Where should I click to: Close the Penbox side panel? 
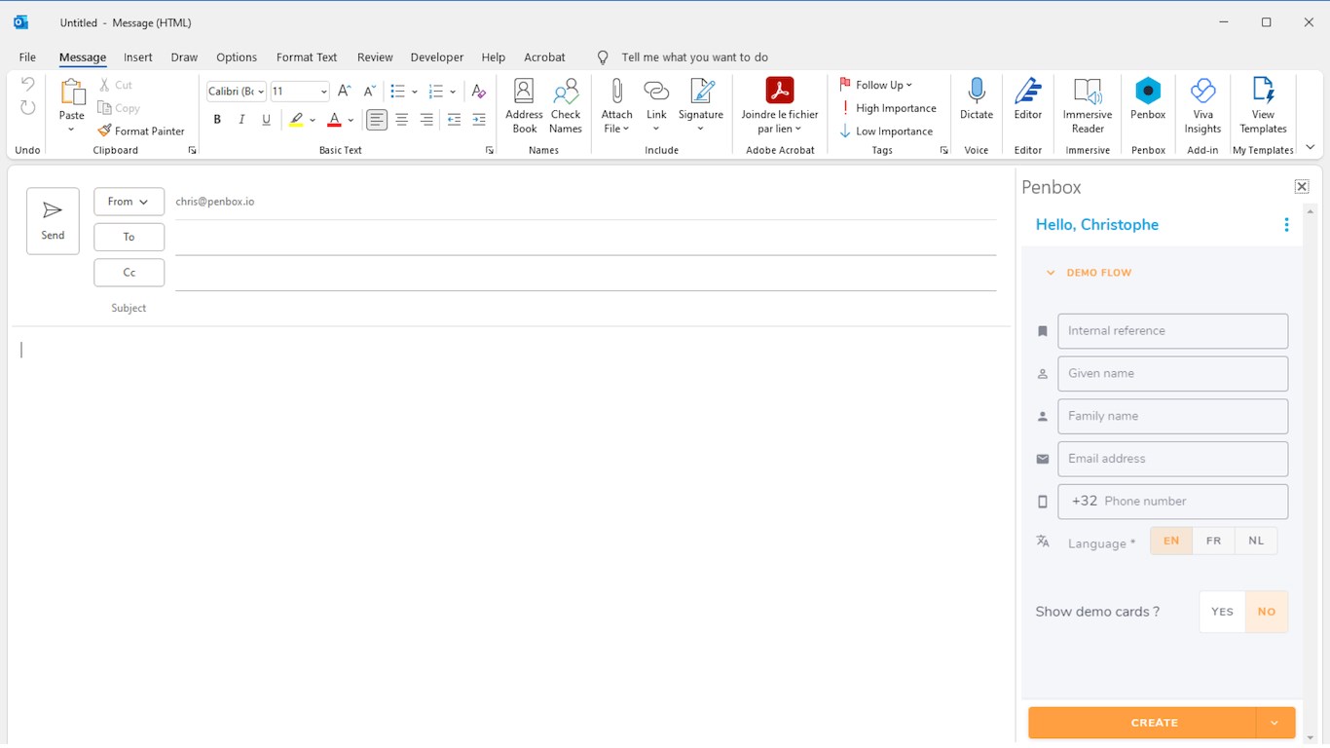(x=1302, y=187)
